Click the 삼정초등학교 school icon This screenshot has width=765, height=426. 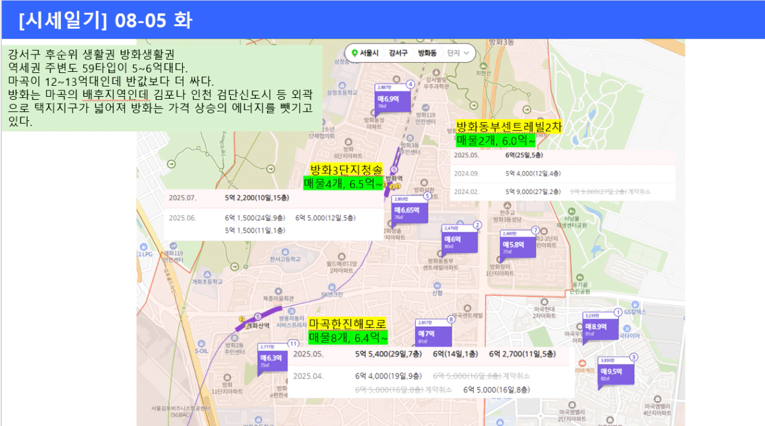(x=342, y=85)
